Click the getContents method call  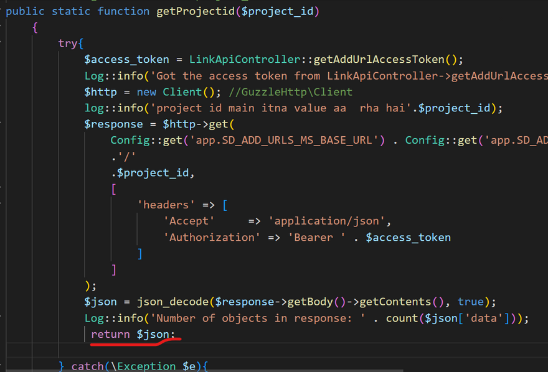click(399, 302)
